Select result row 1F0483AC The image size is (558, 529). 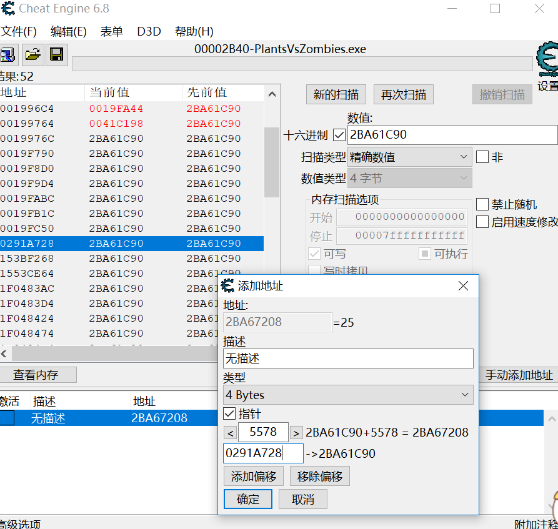109,288
